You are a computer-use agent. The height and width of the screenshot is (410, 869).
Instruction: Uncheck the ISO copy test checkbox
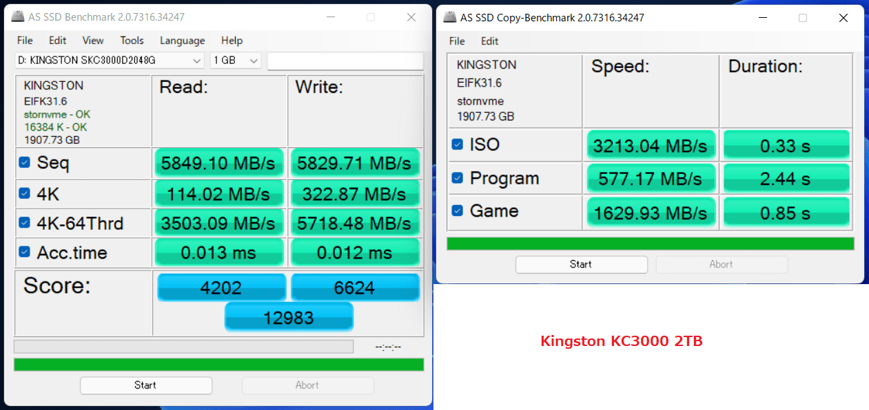pyautogui.click(x=458, y=144)
